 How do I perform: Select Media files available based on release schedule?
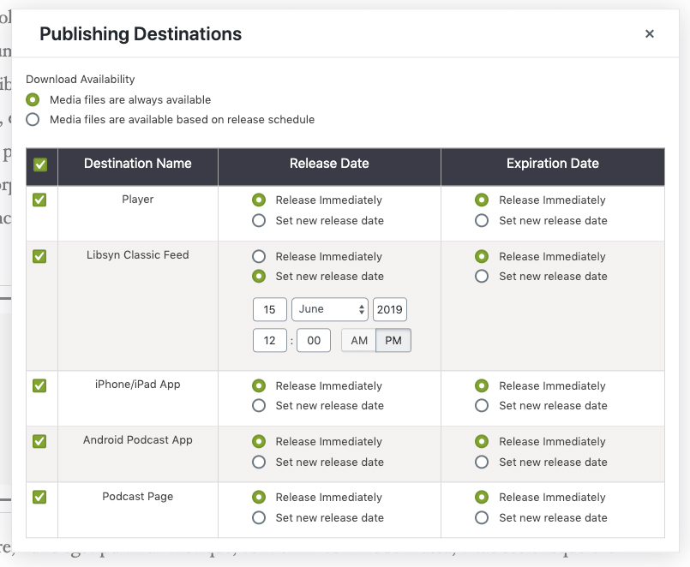[x=33, y=120]
